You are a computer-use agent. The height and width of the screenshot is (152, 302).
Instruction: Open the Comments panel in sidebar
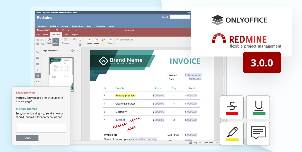click(x=38, y=58)
